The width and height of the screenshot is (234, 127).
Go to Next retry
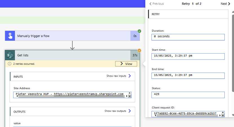tap(226, 4)
